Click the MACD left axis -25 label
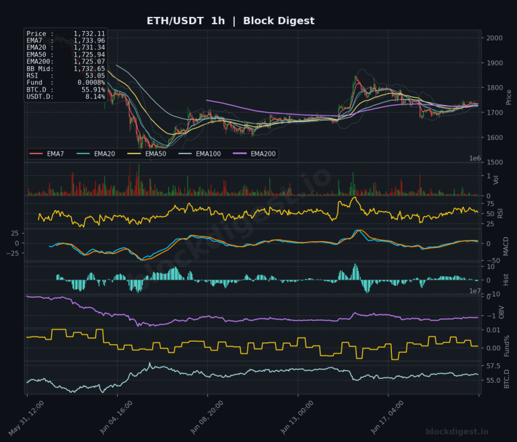 [x=13, y=253]
